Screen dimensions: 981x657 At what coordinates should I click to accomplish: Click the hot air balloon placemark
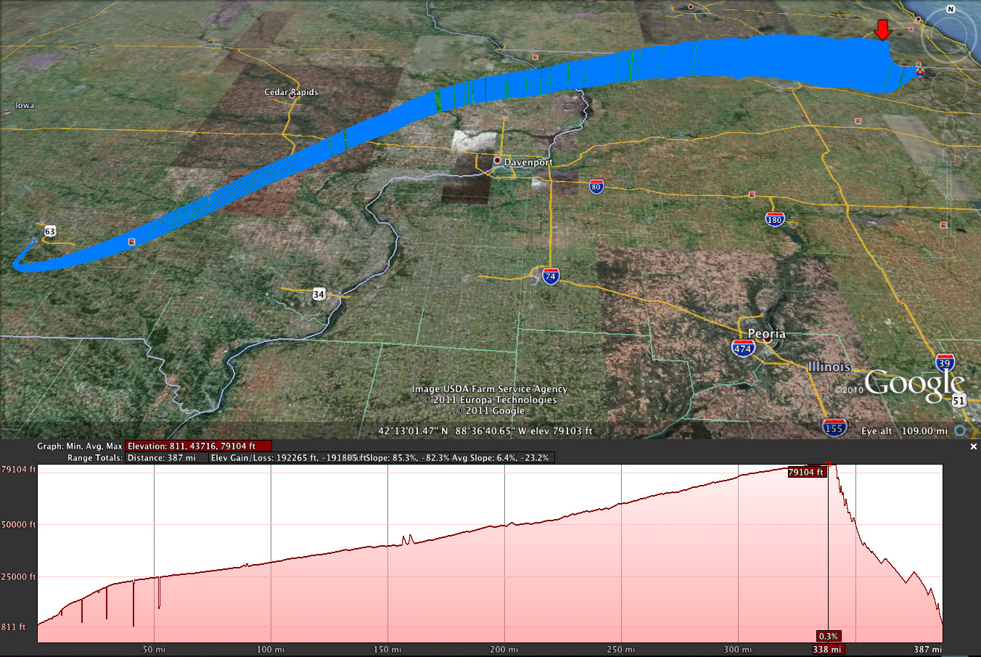point(919,72)
